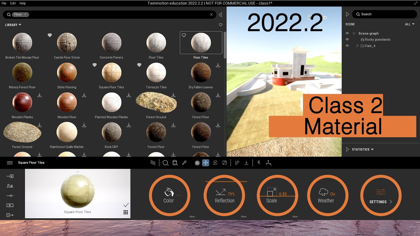
Task: Click More under Reflection
Action: 243,217
